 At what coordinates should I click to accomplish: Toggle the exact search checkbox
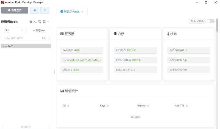tap(48, 38)
